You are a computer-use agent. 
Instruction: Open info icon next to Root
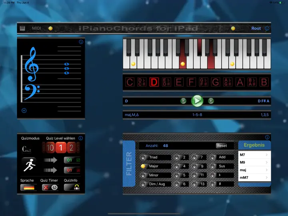point(267,28)
